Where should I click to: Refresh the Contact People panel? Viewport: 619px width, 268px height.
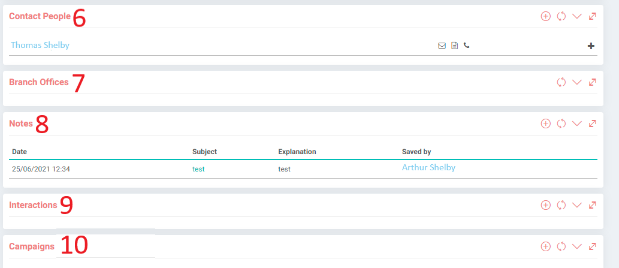tap(561, 16)
